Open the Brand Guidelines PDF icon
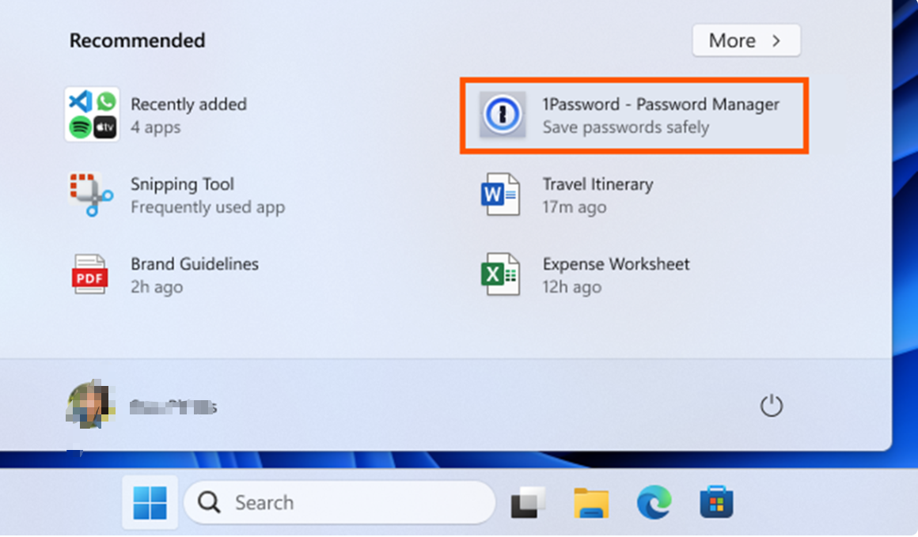Screen dimensions: 918x537 coord(89,274)
